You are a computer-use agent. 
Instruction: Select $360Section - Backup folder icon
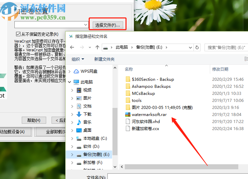point(128,79)
